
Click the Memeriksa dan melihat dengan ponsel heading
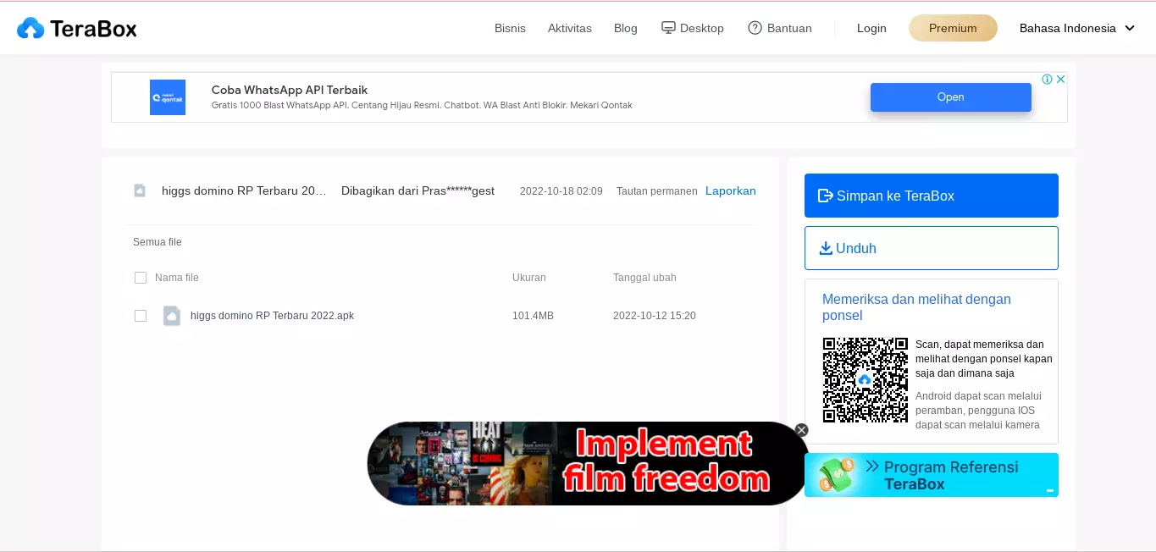pyautogui.click(x=916, y=307)
